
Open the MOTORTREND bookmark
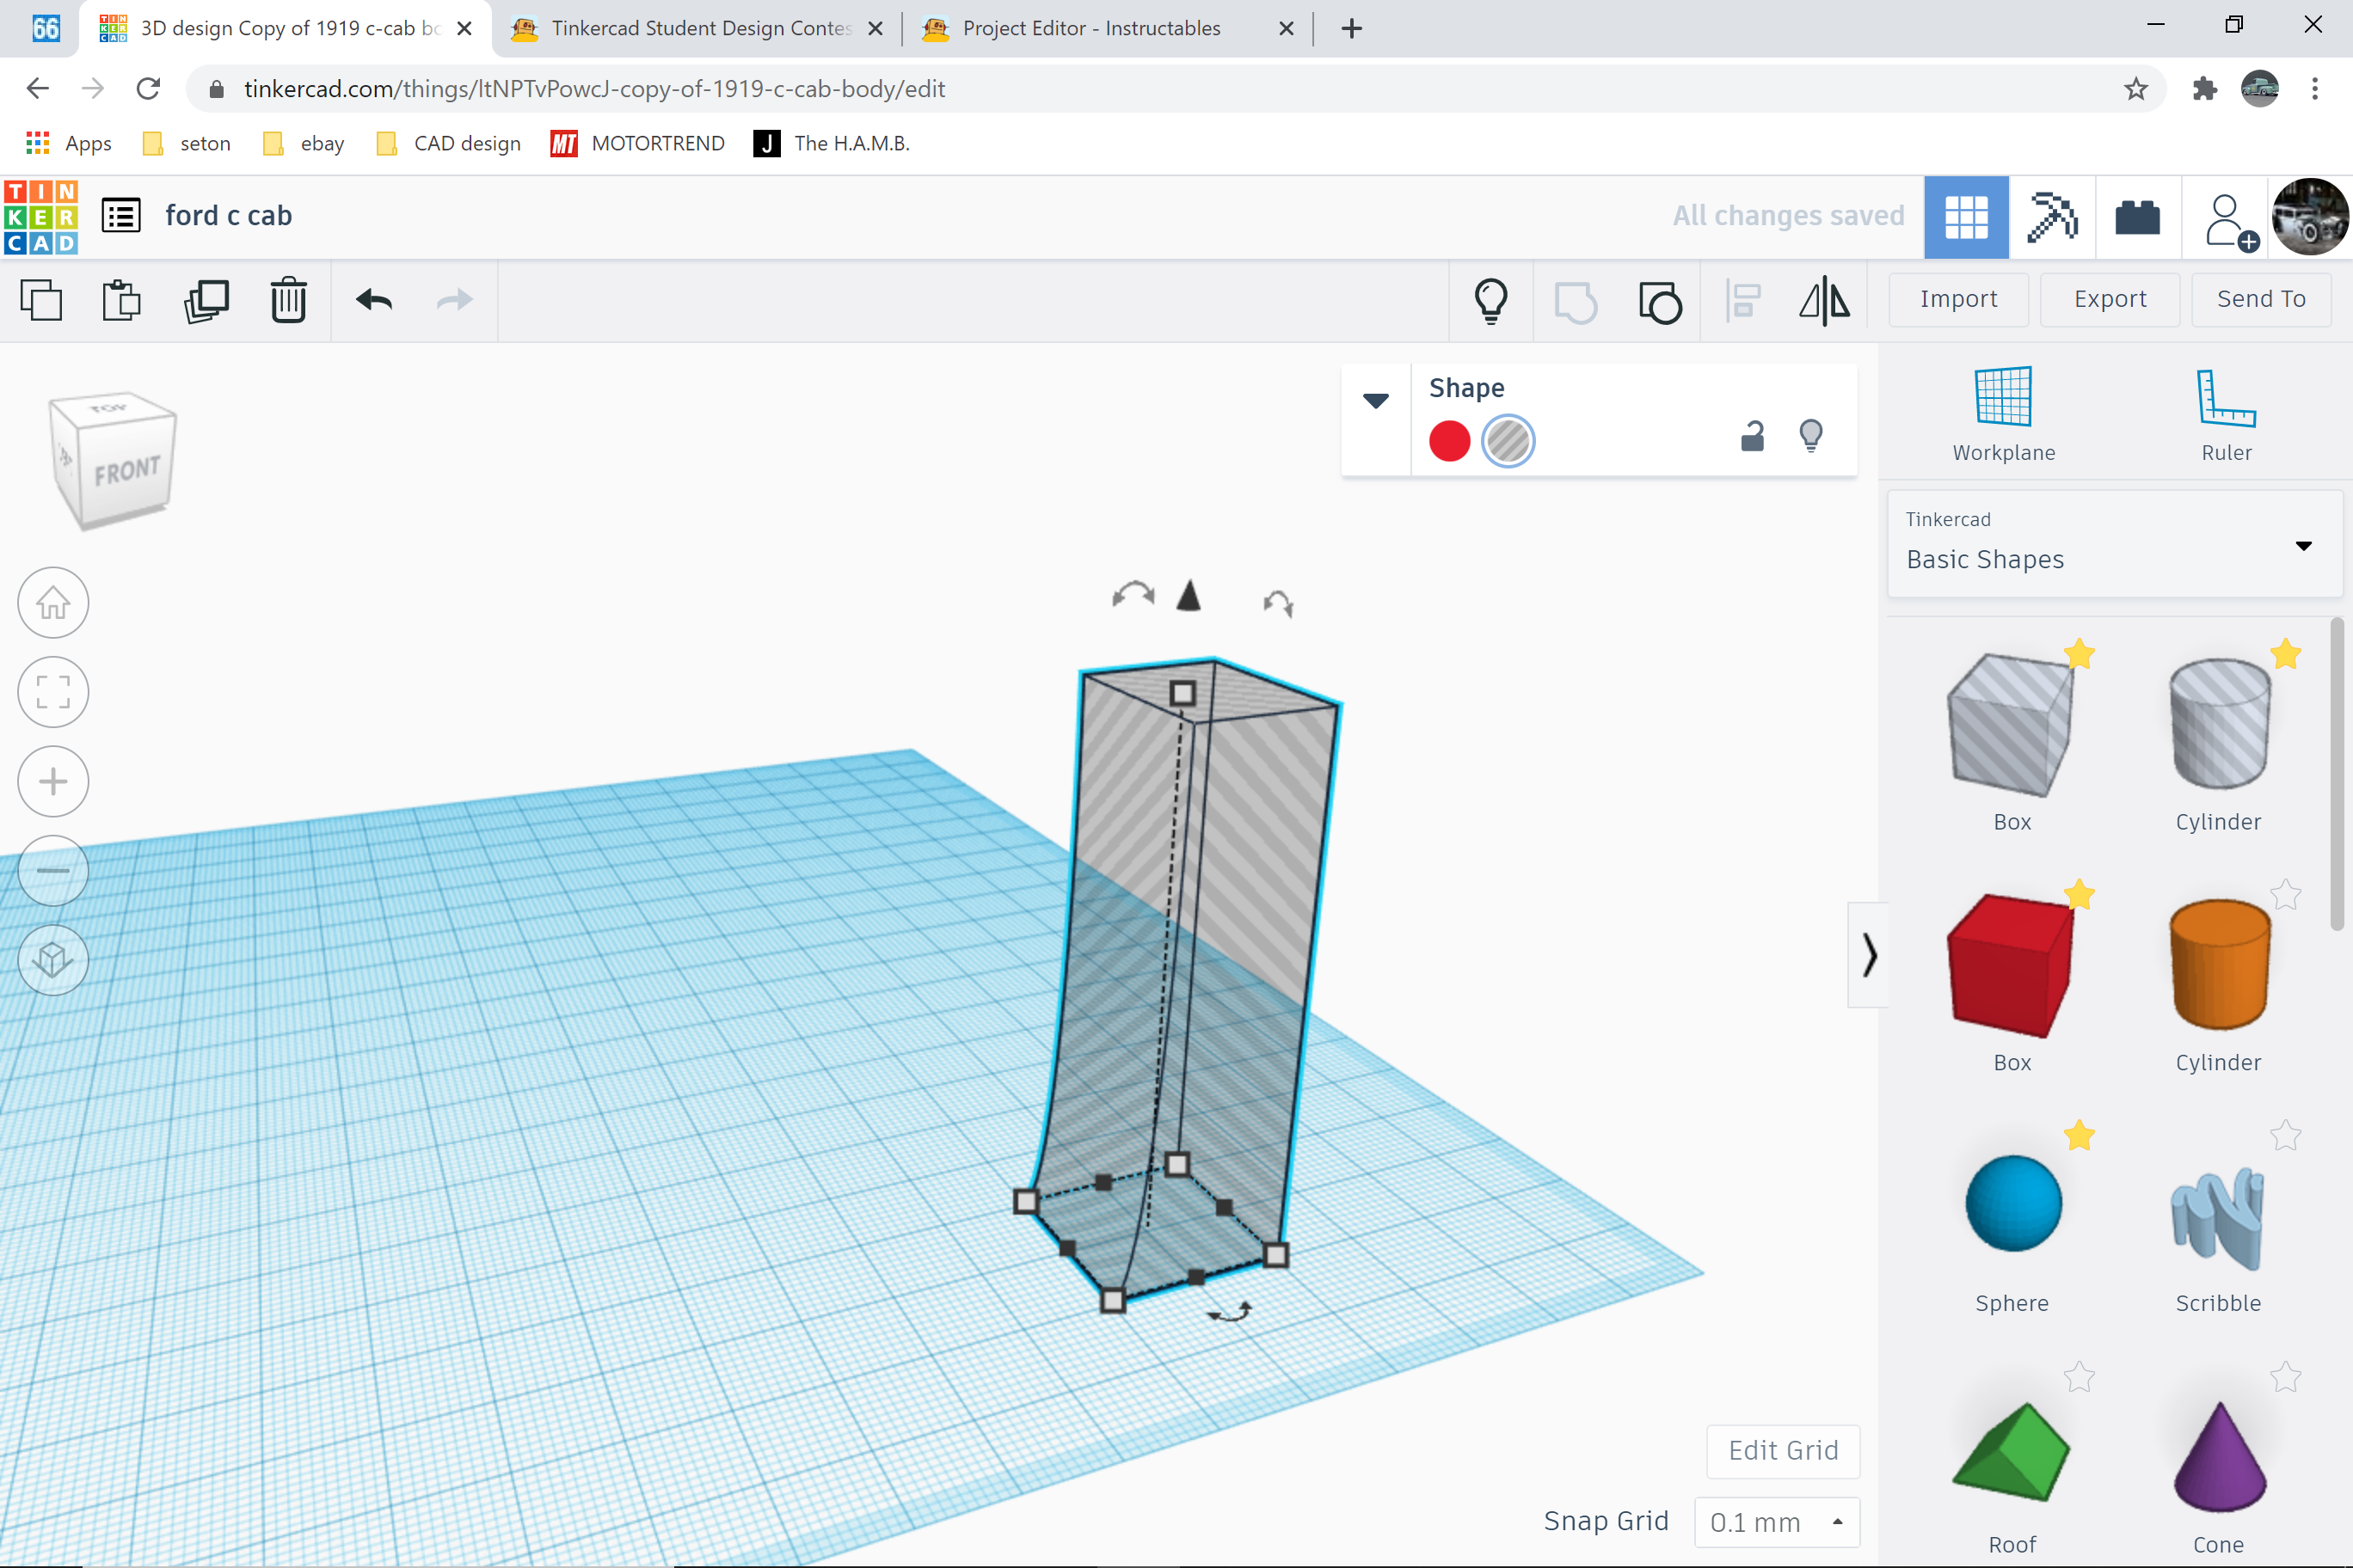click(x=638, y=144)
